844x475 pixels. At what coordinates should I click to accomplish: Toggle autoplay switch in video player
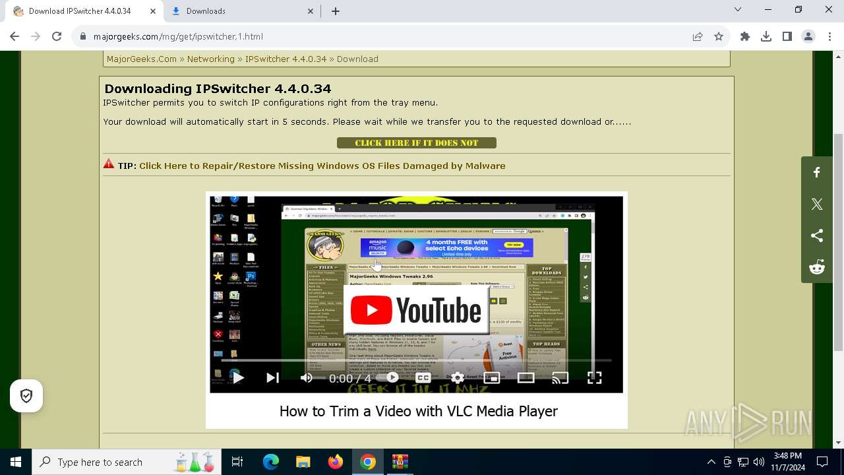392,377
